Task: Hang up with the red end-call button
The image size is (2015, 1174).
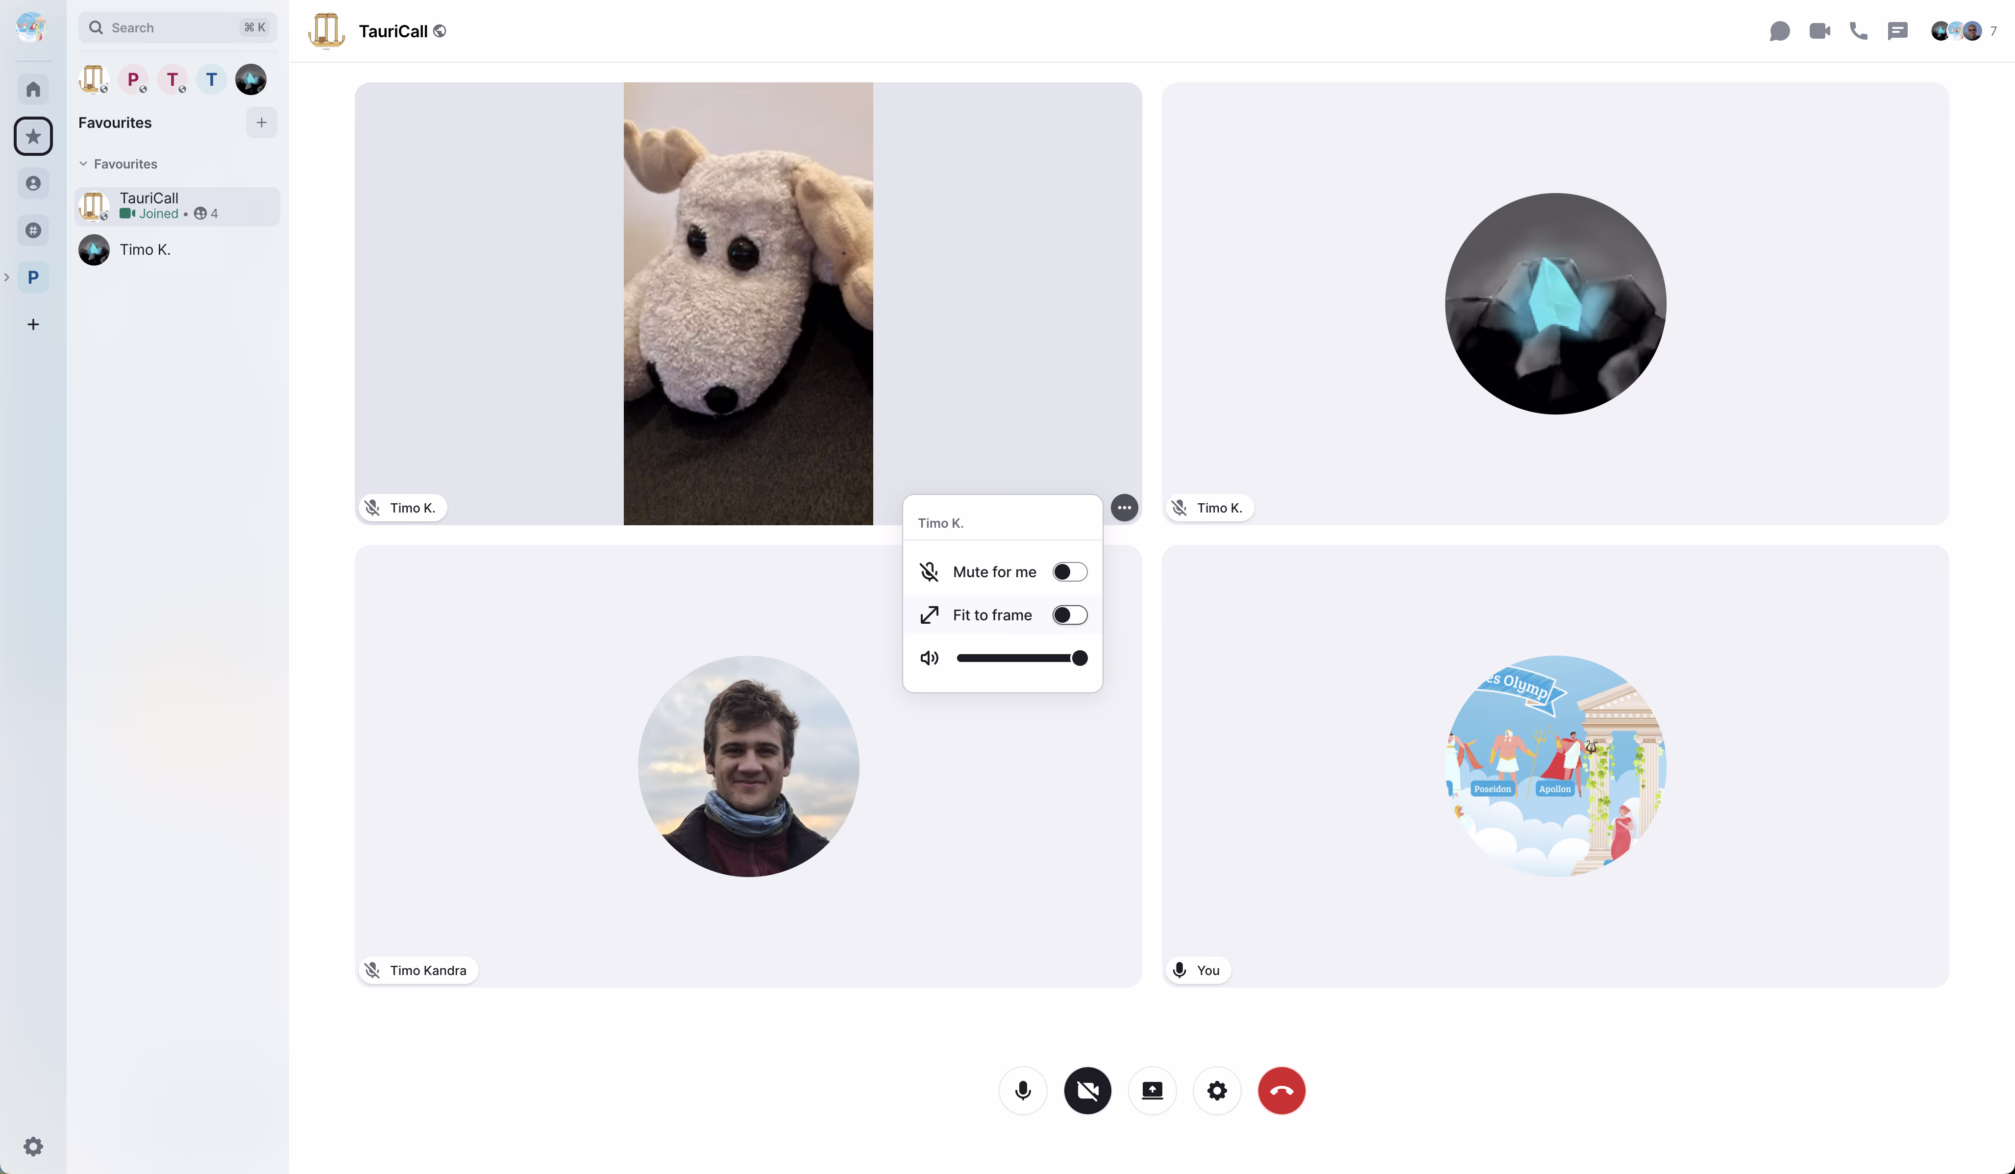Action: point(1281,1090)
